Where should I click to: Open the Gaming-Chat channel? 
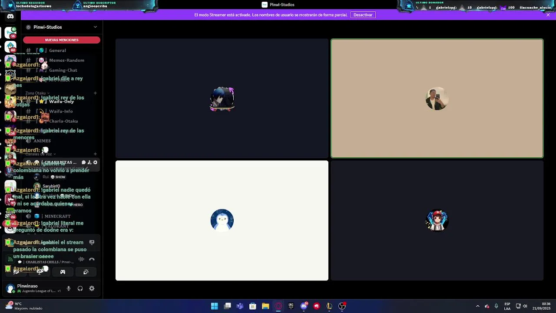coord(62,70)
